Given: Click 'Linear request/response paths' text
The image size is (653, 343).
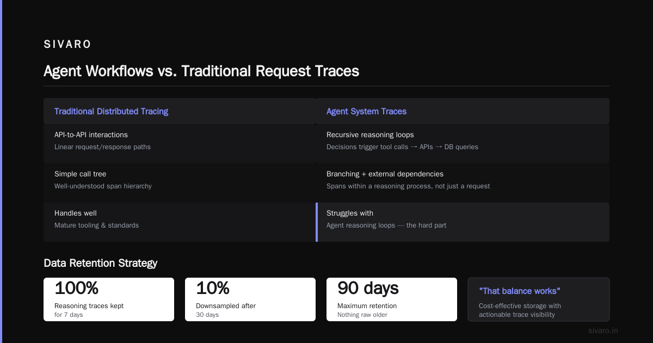Looking at the screenshot, I should click(102, 147).
